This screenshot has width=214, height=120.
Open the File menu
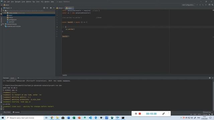[5, 2]
